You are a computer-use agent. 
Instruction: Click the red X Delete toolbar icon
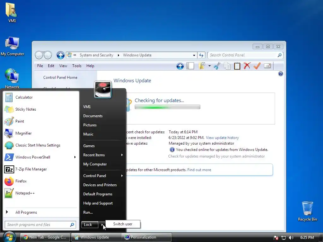coord(247,66)
